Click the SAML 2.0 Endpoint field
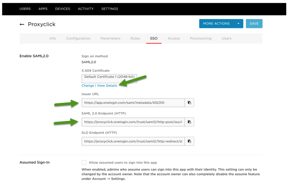The image size is (292, 196). 133,122
